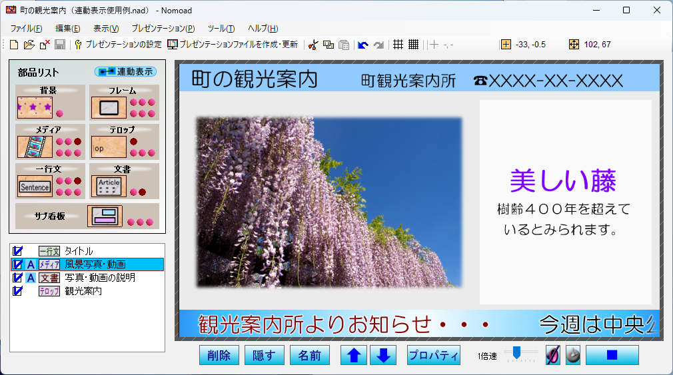The width and height of the screenshot is (673, 375).
Task: Click the 町観光案内所 text in header
Action: (408, 81)
